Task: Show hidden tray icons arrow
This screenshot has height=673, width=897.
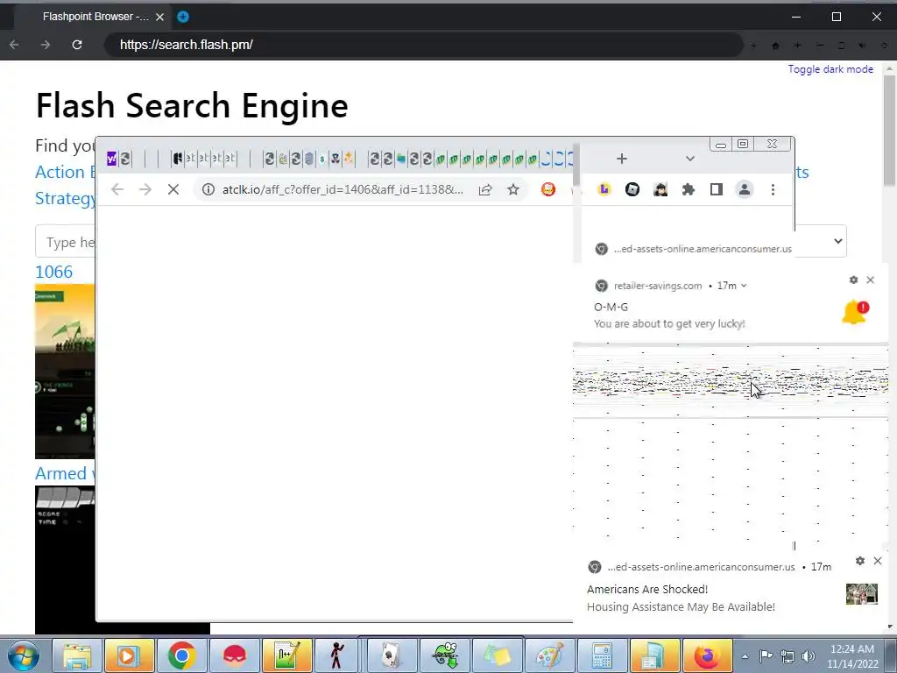Action: (x=745, y=656)
